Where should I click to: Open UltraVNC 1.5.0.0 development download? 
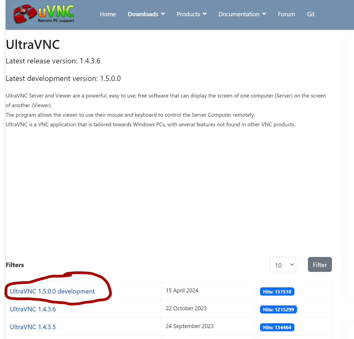click(x=52, y=291)
